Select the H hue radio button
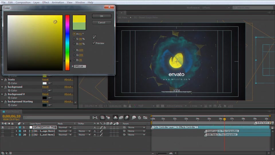 pos(74,34)
